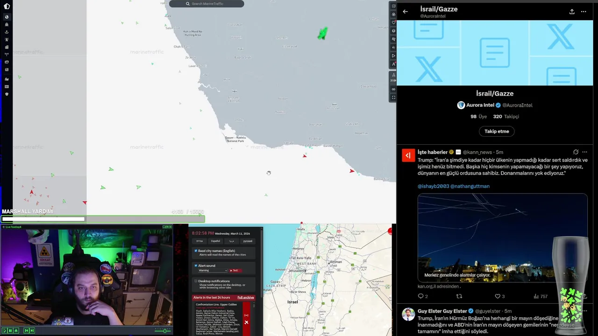Reply to the İşte haberler tweet
The height and width of the screenshot is (336, 598).
422,296
